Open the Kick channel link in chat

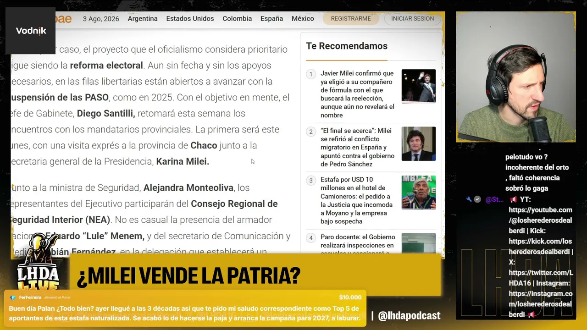541,246
